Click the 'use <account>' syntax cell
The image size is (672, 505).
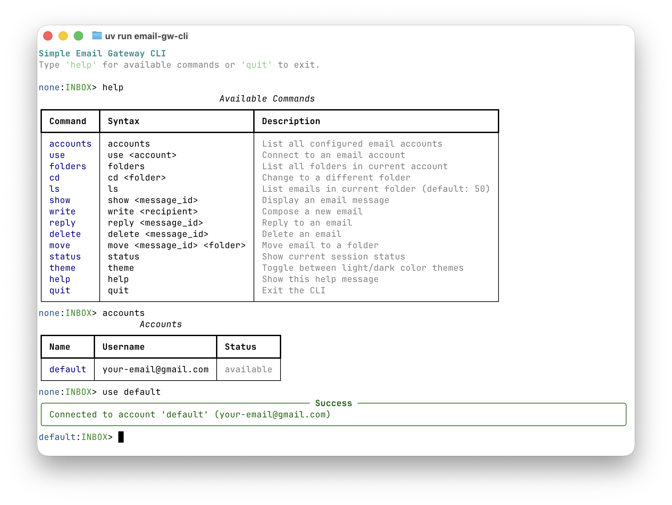[142, 155]
